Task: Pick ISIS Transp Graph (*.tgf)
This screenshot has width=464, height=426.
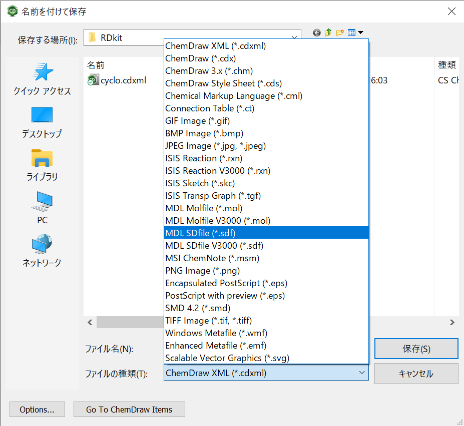Action: point(266,196)
